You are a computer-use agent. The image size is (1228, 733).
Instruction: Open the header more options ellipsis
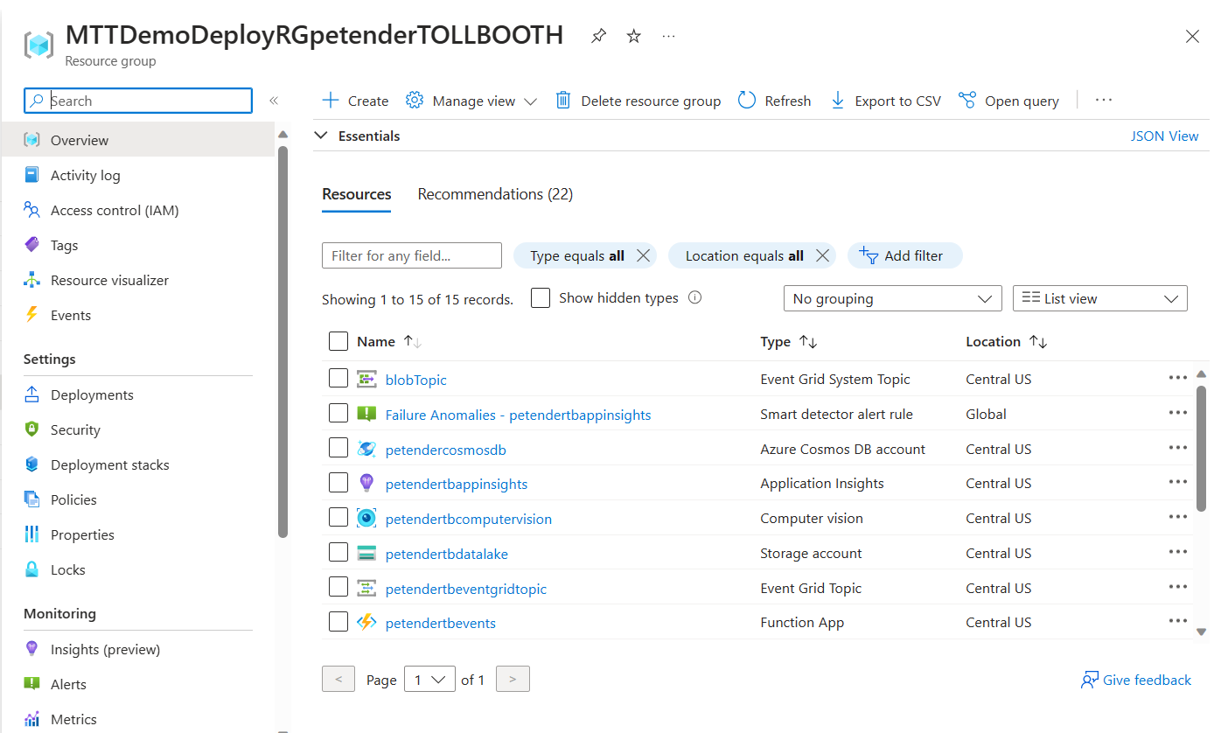(x=669, y=36)
